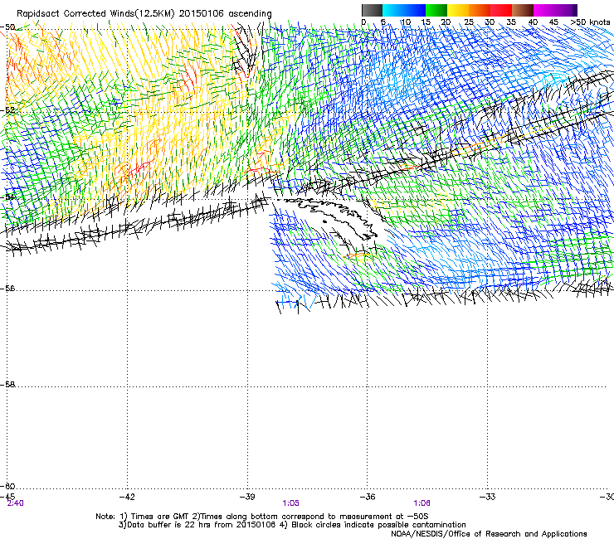Click the orange 25-30 knots color segment
614x539 pixels.
[480, 10]
